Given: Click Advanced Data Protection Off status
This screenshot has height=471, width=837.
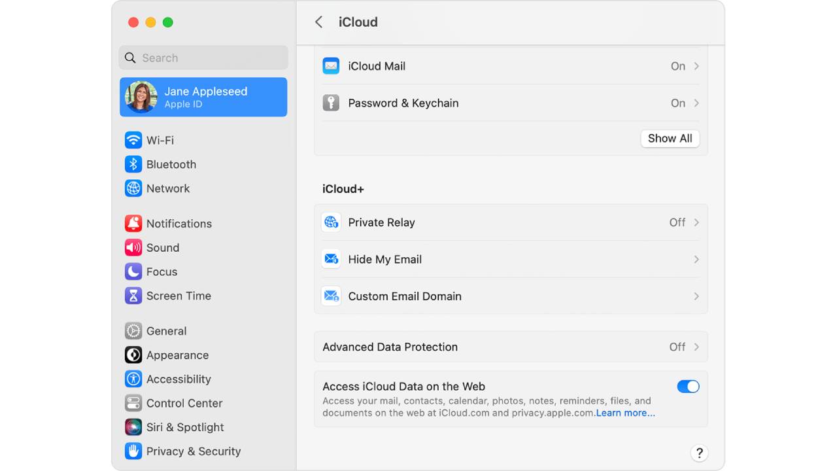Looking at the screenshot, I should (677, 347).
